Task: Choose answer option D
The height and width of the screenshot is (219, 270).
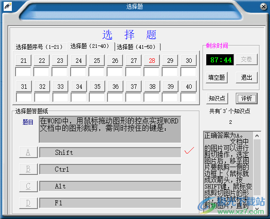Action: pos(28,203)
